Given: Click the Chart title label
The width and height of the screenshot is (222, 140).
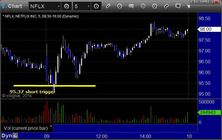Looking at the screenshot, I should coord(15,6).
